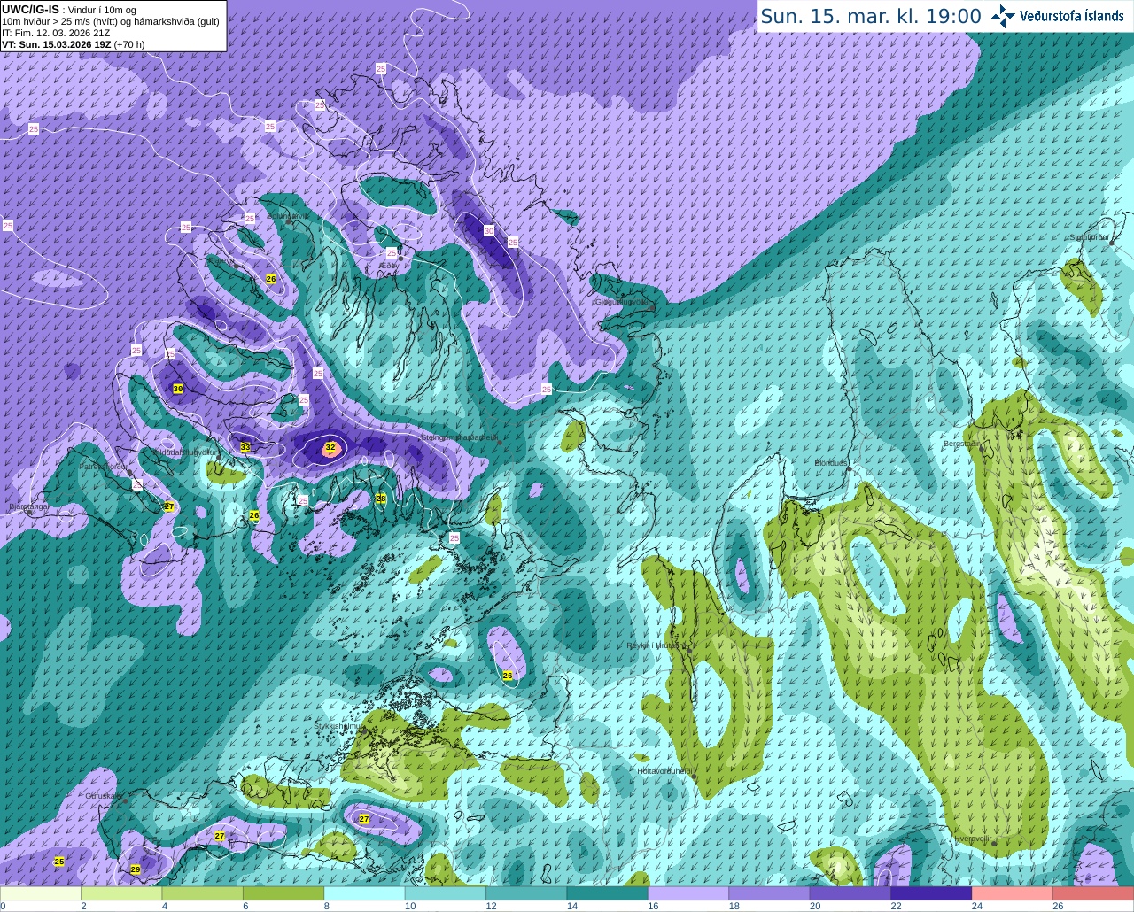Click the '10m hviður > 25 m/s' description line
The width and height of the screenshot is (1134, 912).
pos(111,21)
